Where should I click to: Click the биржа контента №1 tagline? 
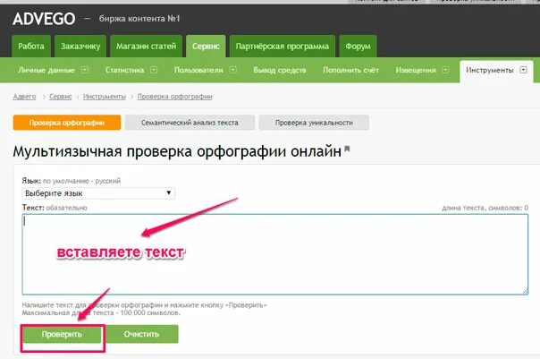(x=139, y=19)
